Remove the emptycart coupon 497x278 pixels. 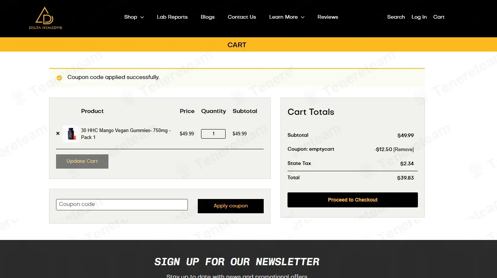pos(404,150)
